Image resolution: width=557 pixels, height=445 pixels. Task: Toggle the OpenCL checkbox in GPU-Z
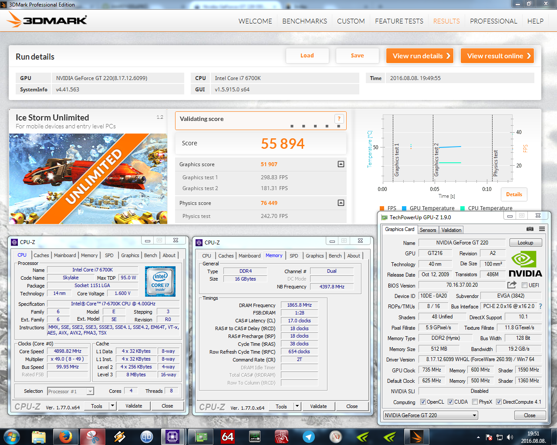coord(423,402)
